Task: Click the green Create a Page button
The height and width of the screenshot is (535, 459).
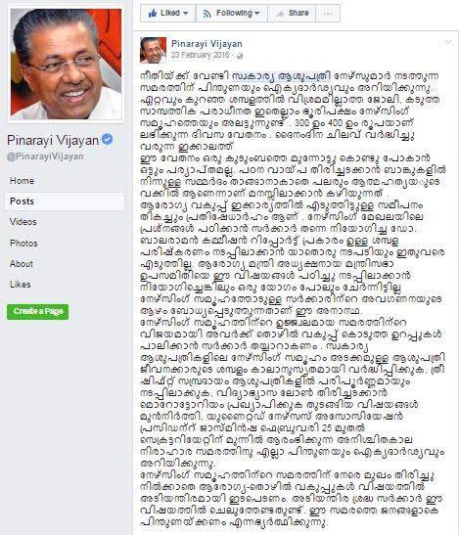Action: [37, 312]
